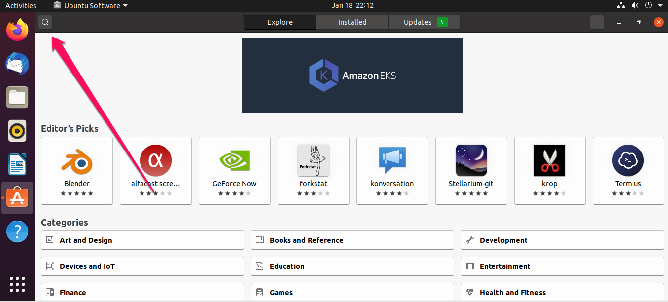
Task: Switch to the Installed tab
Action: point(352,22)
